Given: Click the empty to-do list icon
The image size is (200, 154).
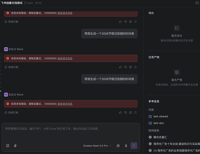Looking at the screenshot, I should (177, 28).
